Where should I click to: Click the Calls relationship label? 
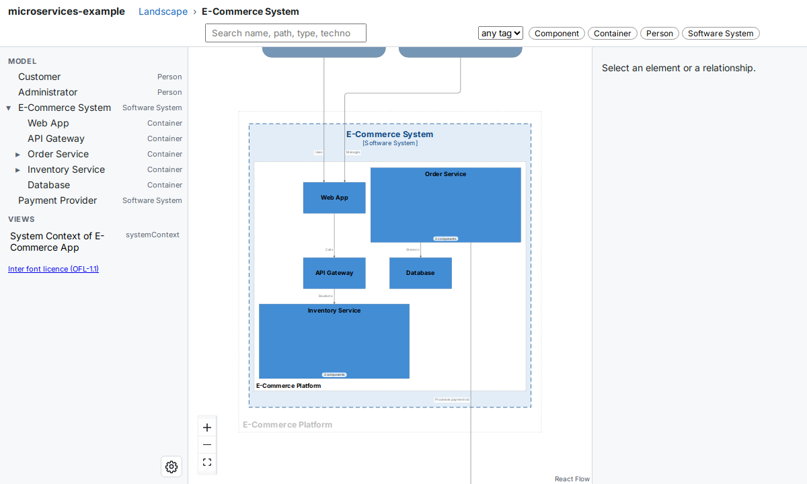click(x=330, y=249)
